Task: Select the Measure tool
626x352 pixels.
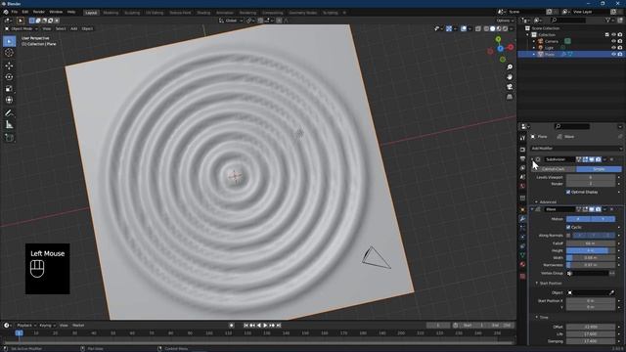Action: click(x=9, y=125)
